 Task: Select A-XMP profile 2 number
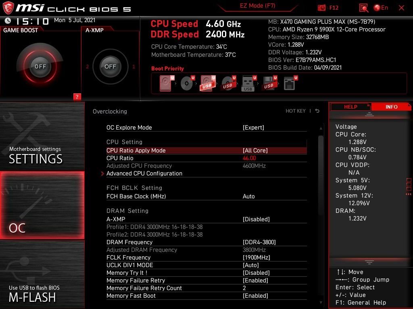(x=87, y=66)
